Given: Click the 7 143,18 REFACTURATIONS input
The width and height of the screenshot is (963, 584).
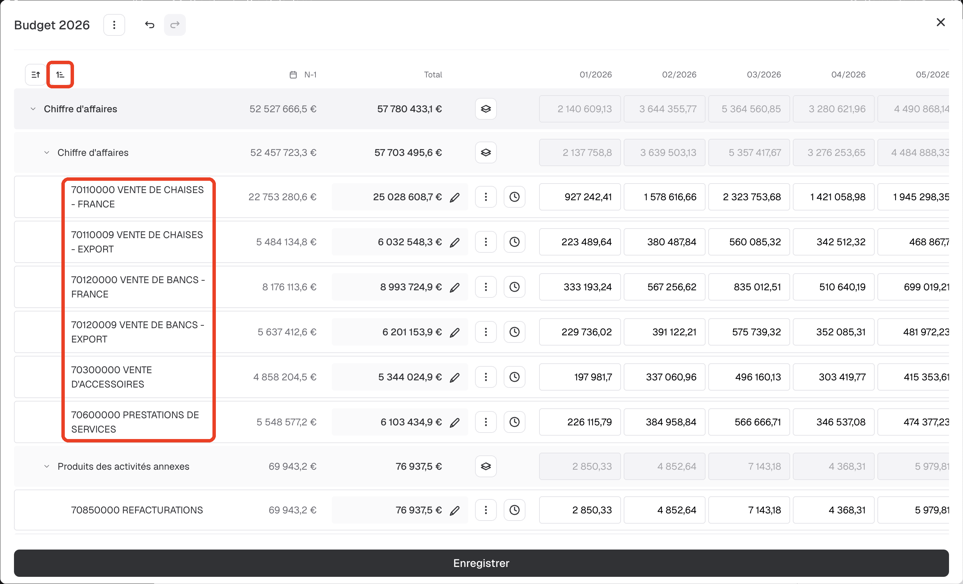Looking at the screenshot, I should point(749,510).
